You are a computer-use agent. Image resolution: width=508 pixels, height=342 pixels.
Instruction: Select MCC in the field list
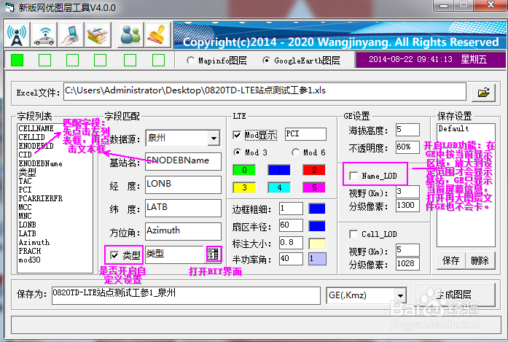point(25,207)
